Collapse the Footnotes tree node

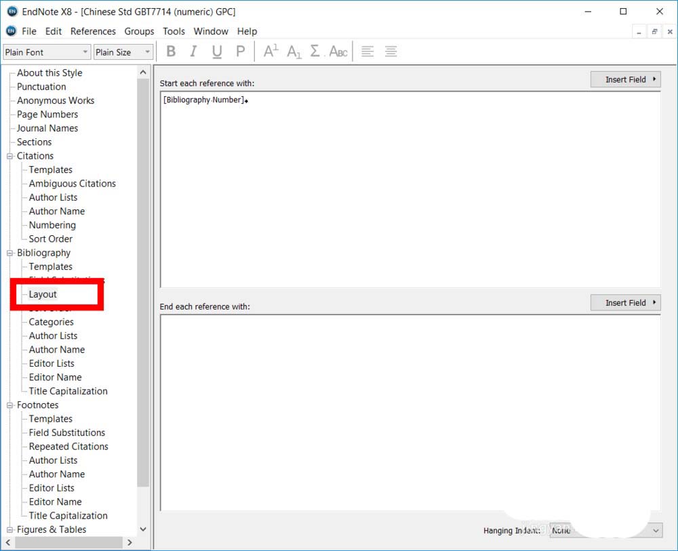(9, 405)
